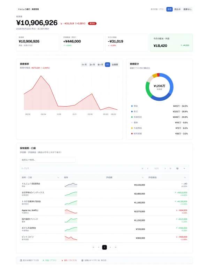Select the 1ヶ月 chart range tab
This screenshot has width=209, height=271.
pyautogui.click(x=84, y=65)
